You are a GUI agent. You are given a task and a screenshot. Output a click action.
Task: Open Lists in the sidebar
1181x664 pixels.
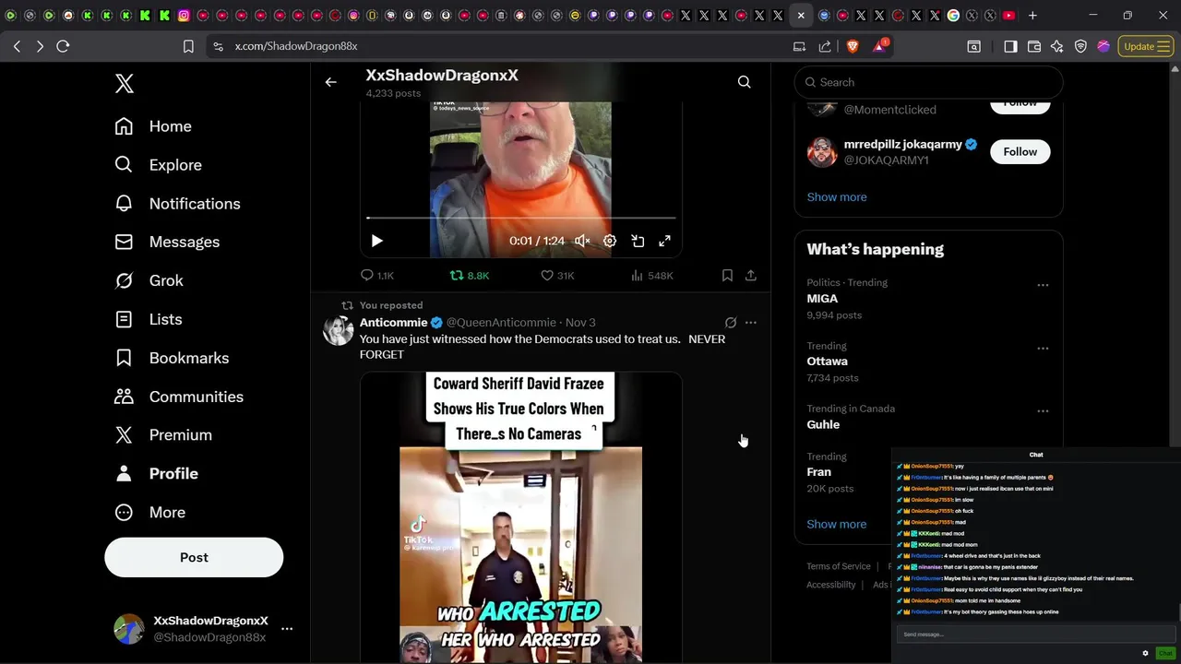coord(148,319)
